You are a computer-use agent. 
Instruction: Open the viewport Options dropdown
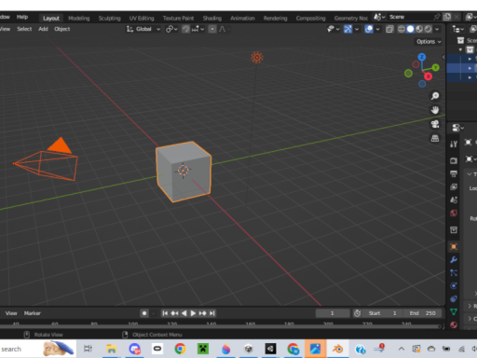(x=429, y=42)
